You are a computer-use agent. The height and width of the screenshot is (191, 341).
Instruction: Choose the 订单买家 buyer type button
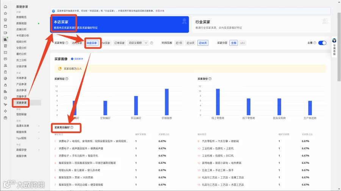[x=119, y=43]
